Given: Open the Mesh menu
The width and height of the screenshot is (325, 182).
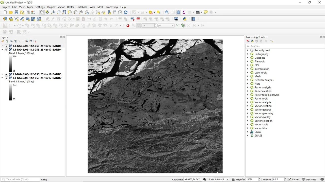Looking at the screenshot, I should (x=100, y=7).
